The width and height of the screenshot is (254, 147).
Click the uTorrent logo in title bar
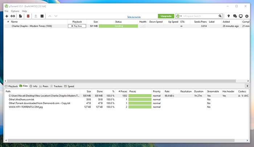(x=7, y=6)
